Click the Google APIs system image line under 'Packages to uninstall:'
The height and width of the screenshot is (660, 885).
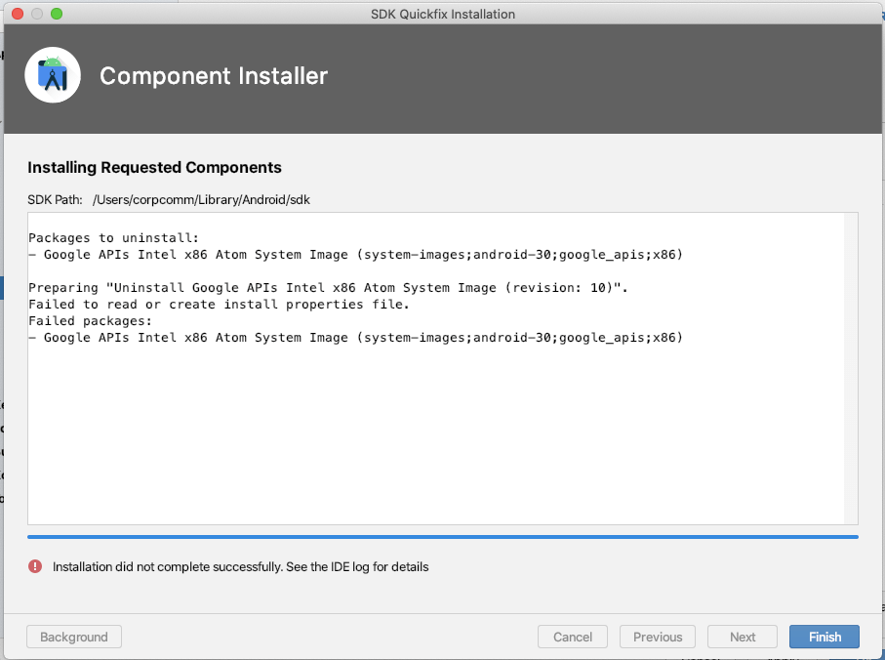pyautogui.click(x=355, y=255)
